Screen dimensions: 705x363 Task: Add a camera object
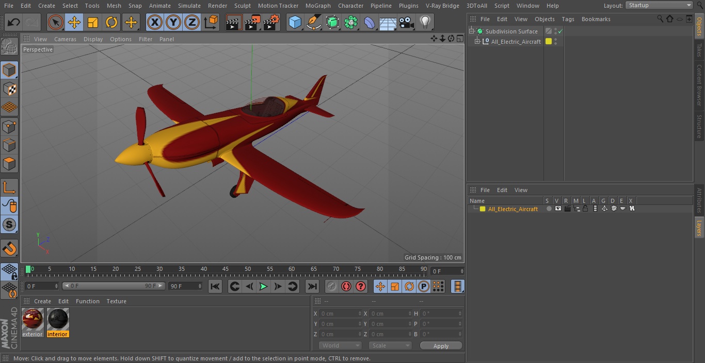click(407, 22)
